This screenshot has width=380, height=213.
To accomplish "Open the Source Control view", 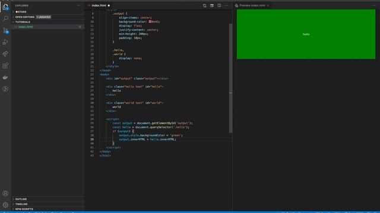I will click(5, 30).
